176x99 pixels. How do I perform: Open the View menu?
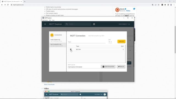[x=53, y=20]
